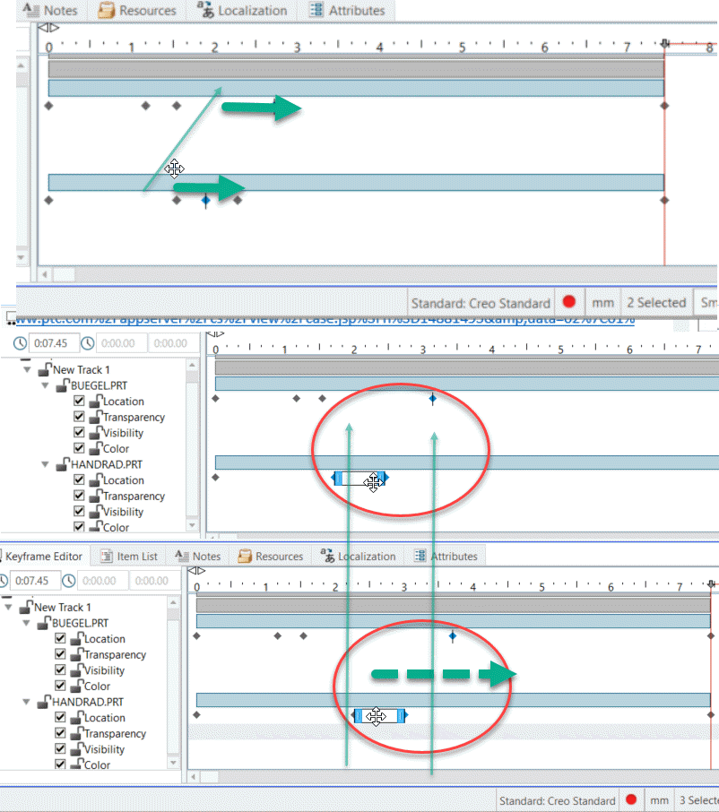Toggle the BUEGEL.PRT Transparency lock icon in the middle screenshot
The image size is (719, 812).
(x=96, y=417)
